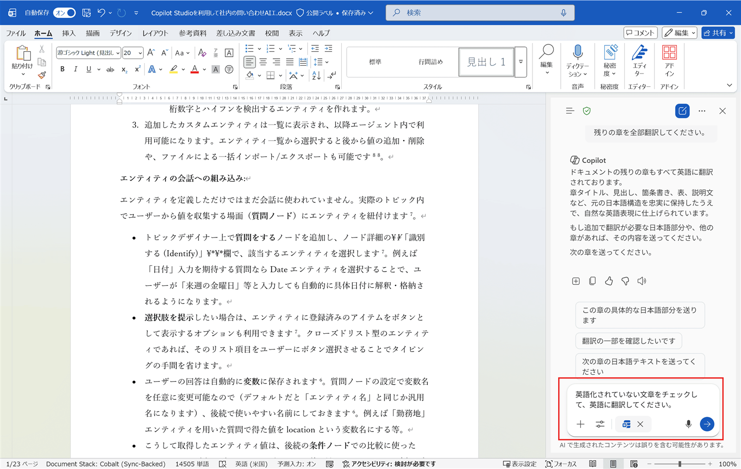
Task: Click the Format Painter brush icon
Action: [42, 75]
